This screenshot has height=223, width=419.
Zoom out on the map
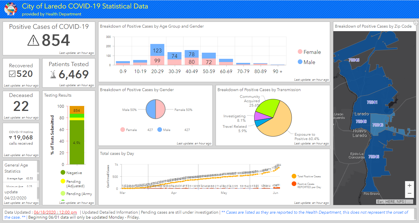click(x=409, y=193)
